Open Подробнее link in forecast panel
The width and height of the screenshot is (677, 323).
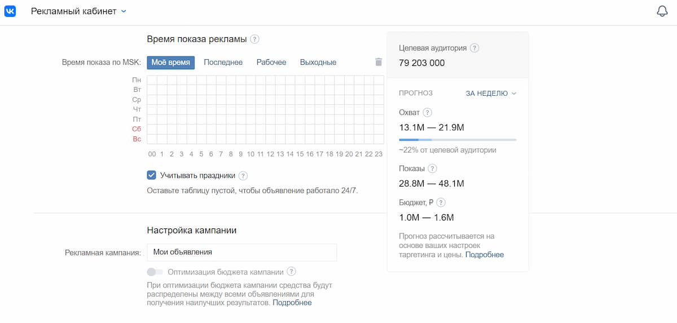point(485,255)
